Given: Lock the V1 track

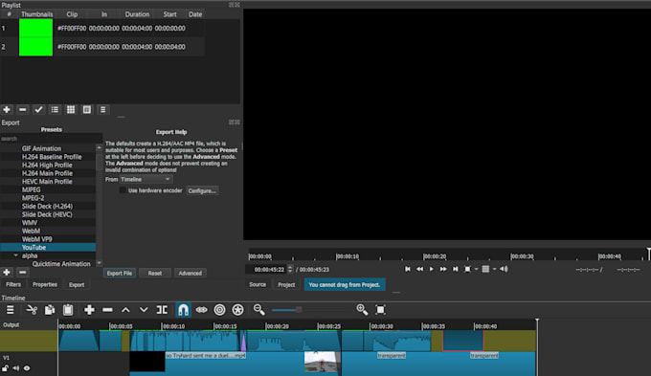Looking at the screenshot, I should [6, 368].
